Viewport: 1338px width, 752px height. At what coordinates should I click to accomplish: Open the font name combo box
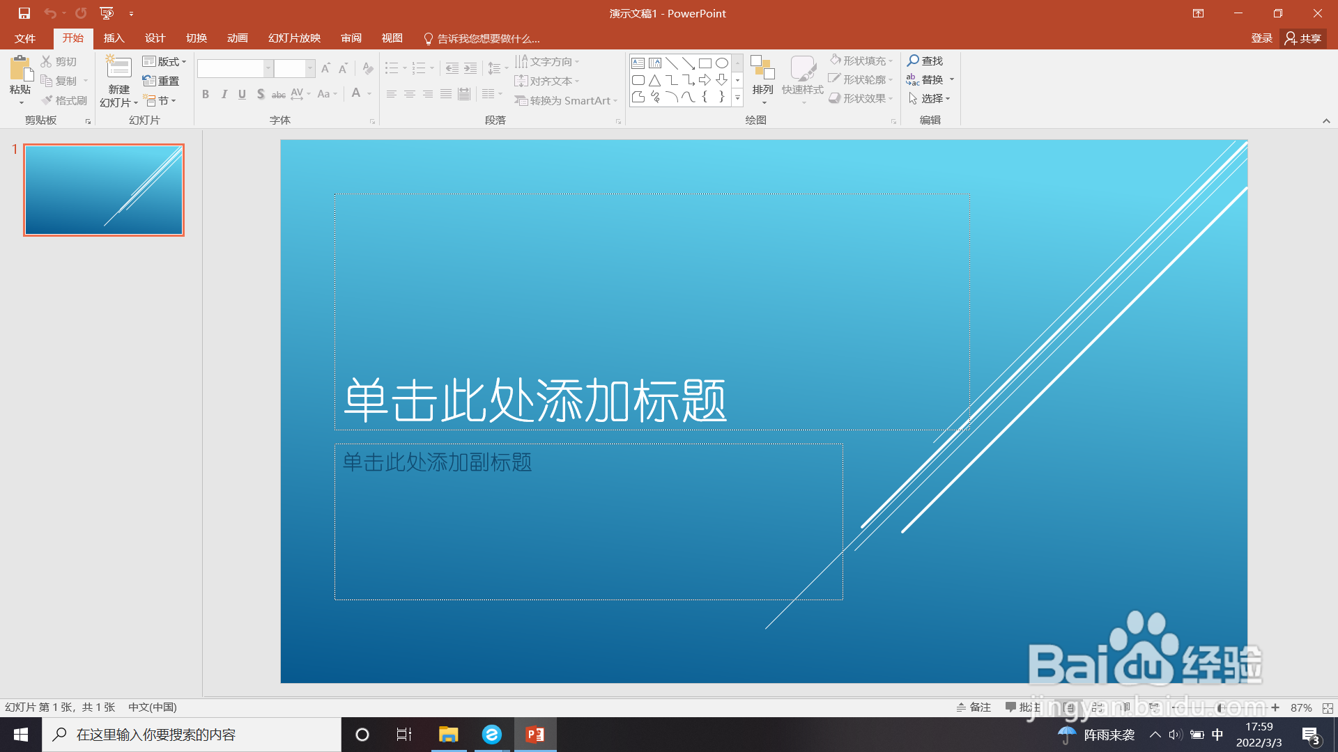click(234, 68)
